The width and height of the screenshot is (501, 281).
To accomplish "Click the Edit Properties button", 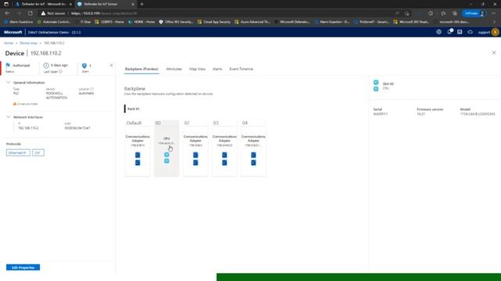I will 23,267.
